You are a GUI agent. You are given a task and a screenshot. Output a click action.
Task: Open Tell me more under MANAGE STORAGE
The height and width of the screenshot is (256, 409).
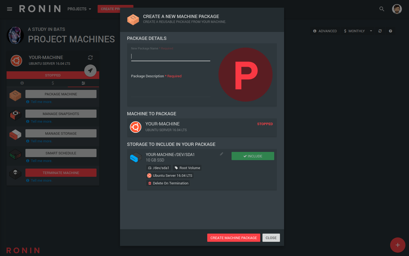click(39, 141)
